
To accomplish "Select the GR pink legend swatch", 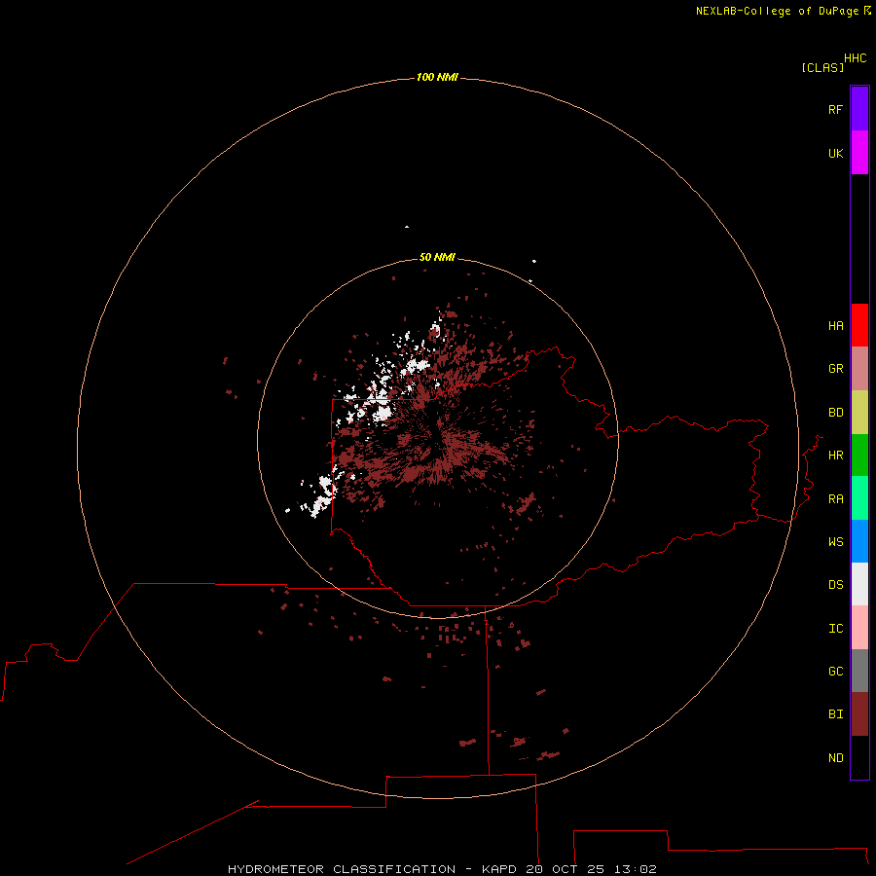I will point(859,369).
